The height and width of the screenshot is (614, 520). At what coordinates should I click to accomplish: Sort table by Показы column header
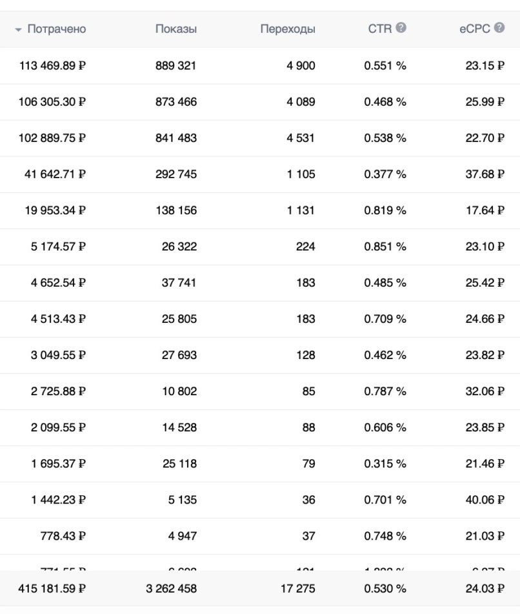coord(176,29)
